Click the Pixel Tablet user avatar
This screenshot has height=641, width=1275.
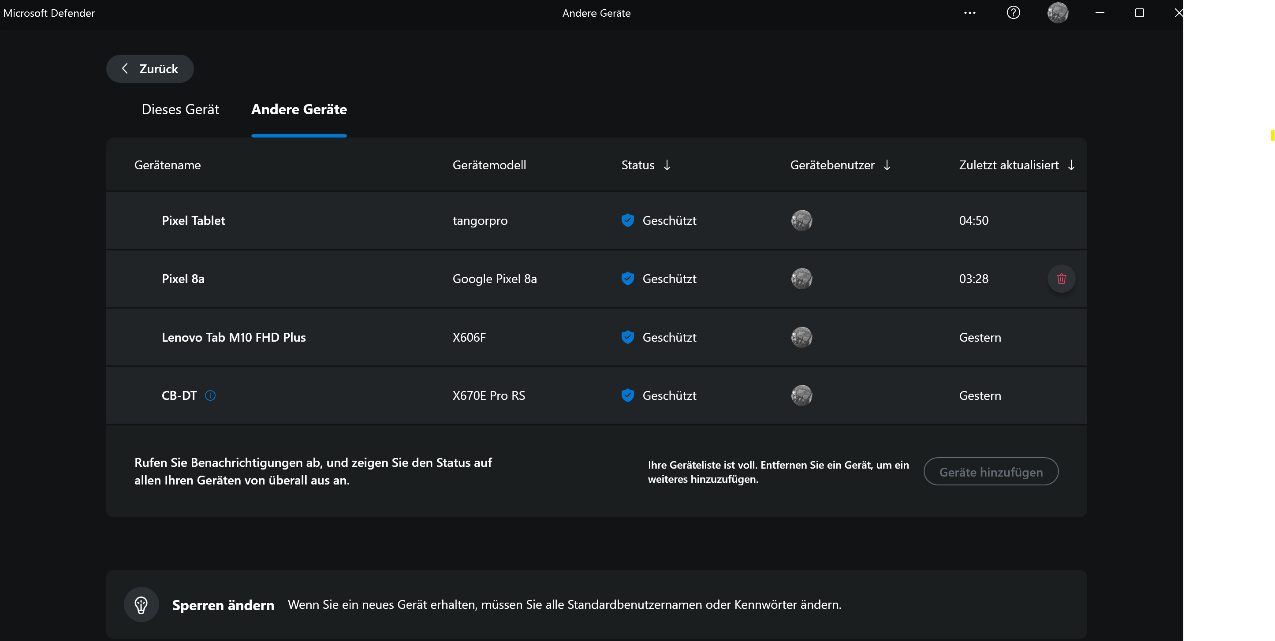click(x=802, y=220)
